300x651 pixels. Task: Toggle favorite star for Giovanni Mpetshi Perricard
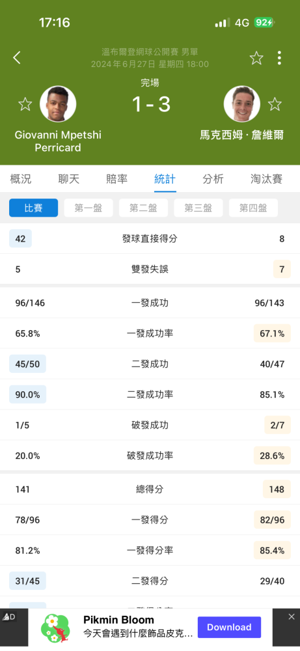click(x=25, y=104)
